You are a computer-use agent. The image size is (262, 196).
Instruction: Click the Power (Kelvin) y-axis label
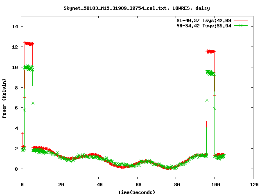[x=4, y=98]
